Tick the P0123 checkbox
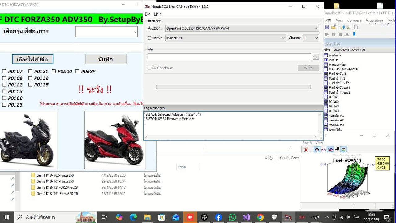 [x=4, y=105]
